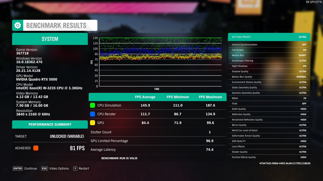Click the orange ACHIEVED FPS marker
323x181 pixels.
tap(37, 148)
